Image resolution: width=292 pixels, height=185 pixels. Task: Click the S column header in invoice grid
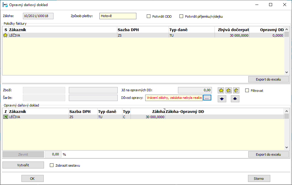[6, 30]
